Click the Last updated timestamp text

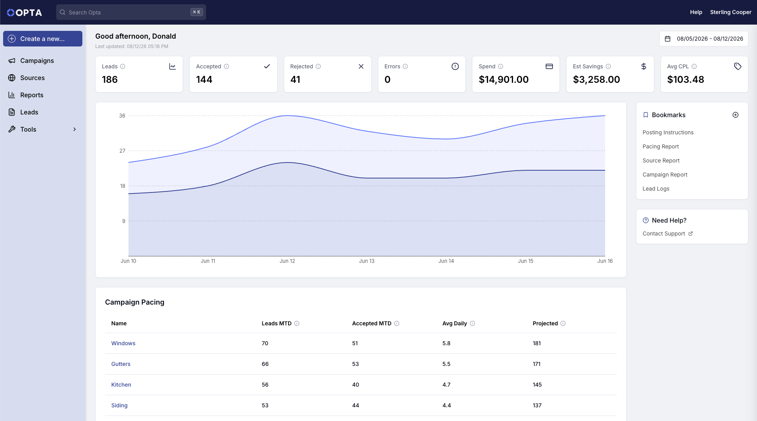(x=132, y=46)
